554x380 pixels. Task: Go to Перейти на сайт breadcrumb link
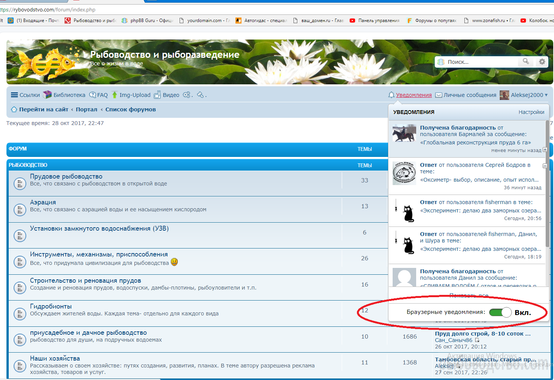coord(44,109)
